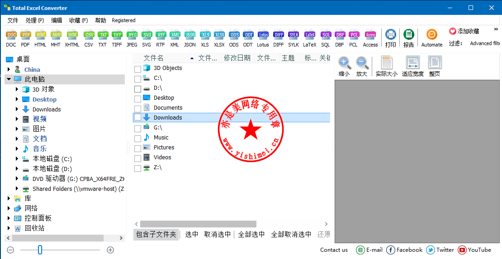Choose XLSX format icon
502x259 pixels.
click(219, 38)
